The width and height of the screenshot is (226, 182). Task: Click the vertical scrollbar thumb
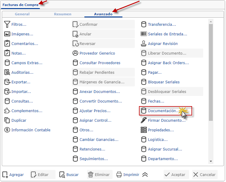(211, 72)
